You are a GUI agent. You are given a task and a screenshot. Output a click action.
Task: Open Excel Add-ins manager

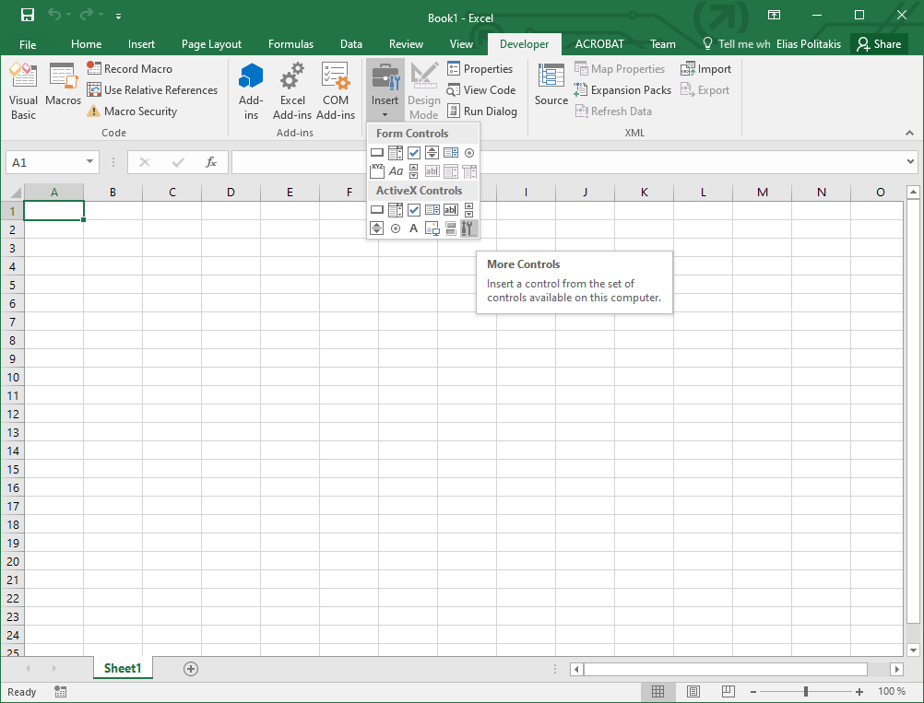(292, 91)
